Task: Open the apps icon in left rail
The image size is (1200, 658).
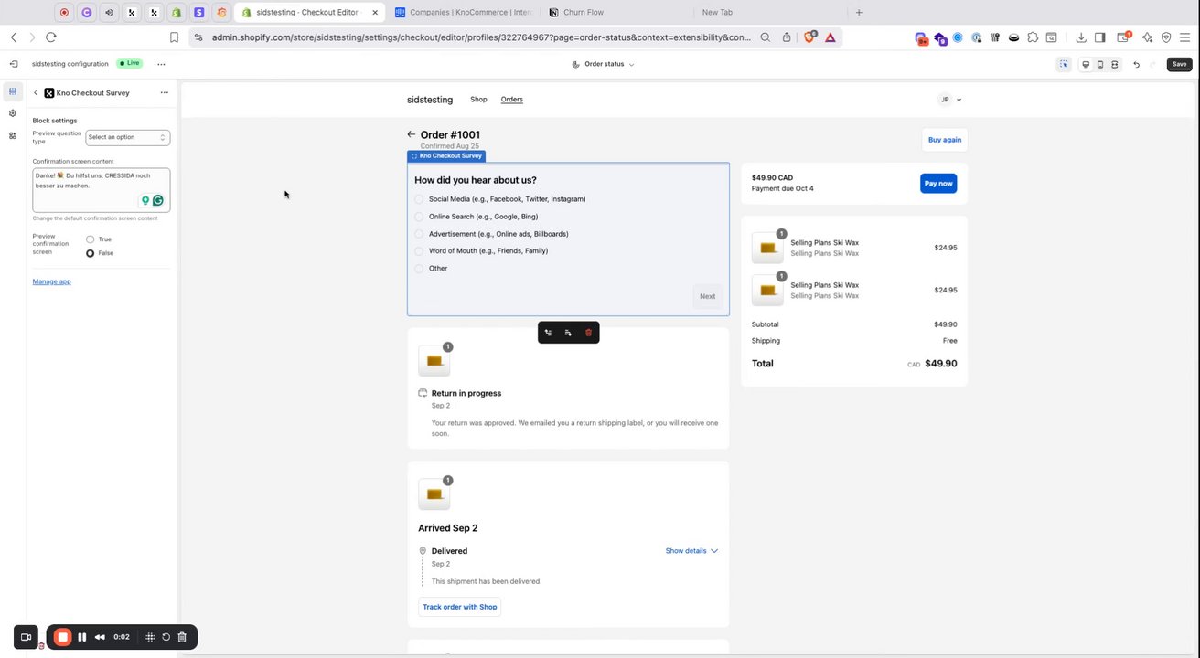Action: tap(13, 135)
